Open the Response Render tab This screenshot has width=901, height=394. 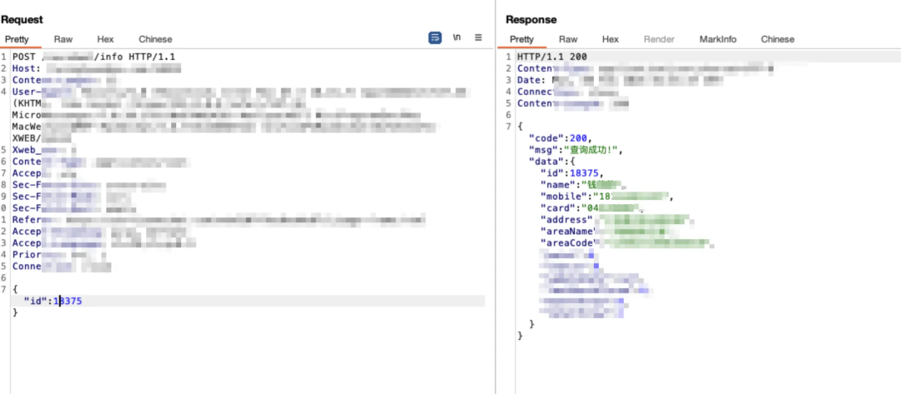tap(659, 39)
